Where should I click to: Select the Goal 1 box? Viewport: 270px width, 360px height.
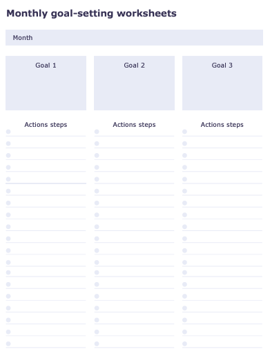pos(46,83)
